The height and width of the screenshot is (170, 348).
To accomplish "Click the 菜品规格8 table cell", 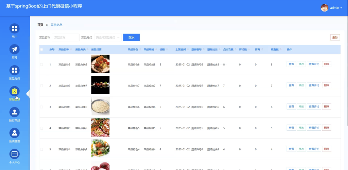I will point(150,64).
